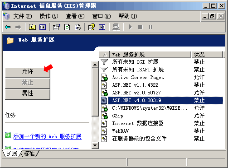Open Help via the question mark icon

92,27
